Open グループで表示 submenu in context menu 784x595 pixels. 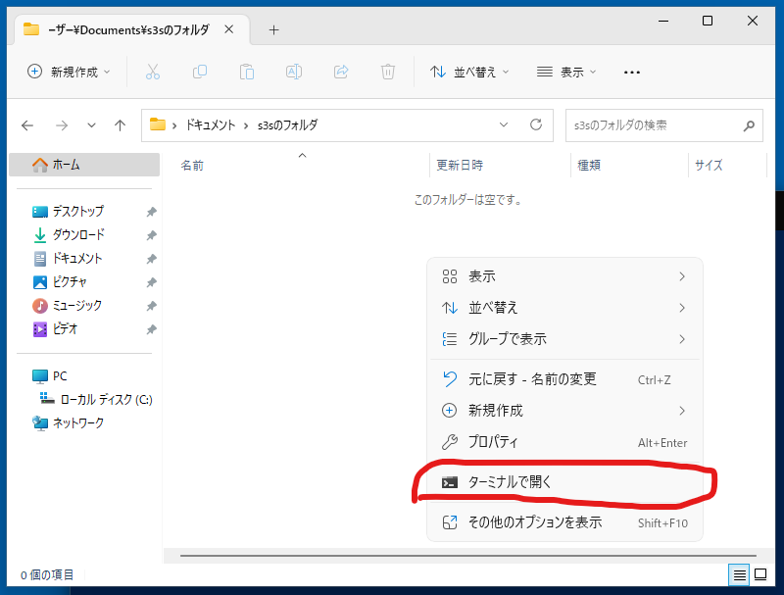click(564, 339)
